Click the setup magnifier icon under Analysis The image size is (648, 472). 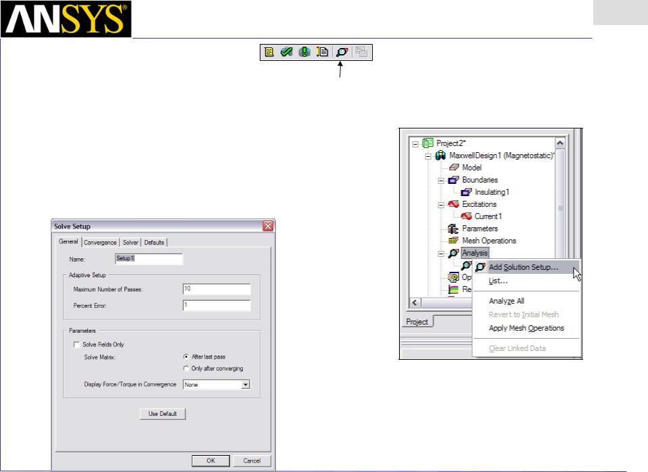click(467, 265)
